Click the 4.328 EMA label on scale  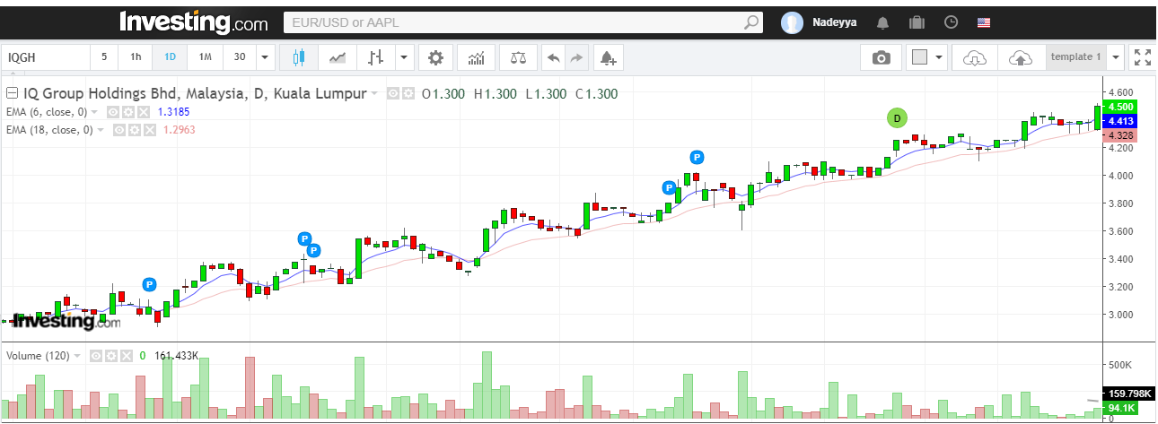[1121, 135]
